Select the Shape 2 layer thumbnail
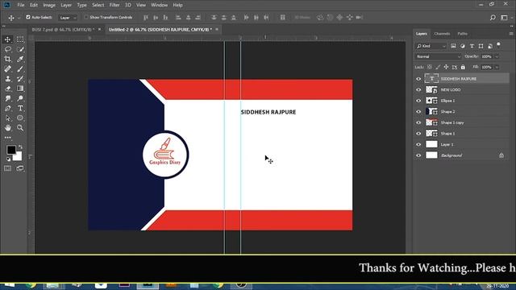The height and width of the screenshot is (290, 516). (x=431, y=112)
